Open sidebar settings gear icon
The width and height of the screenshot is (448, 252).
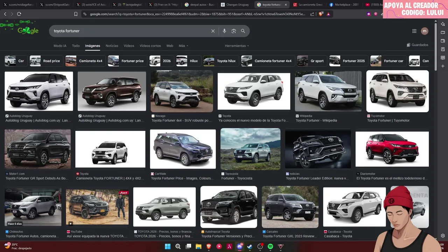443,236
